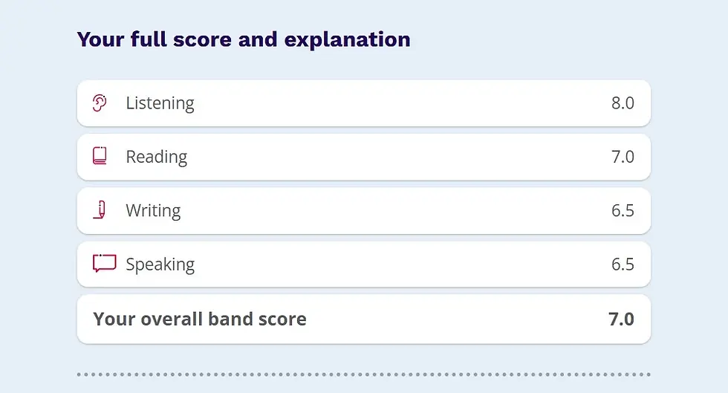Select the Writing label text
Image resolution: width=728 pixels, height=393 pixels.
pyautogui.click(x=153, y=211)
